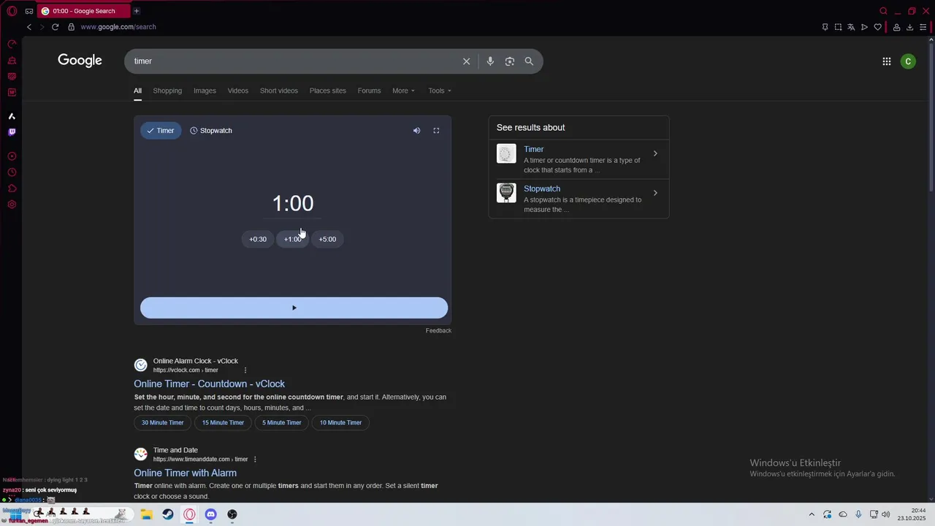This screenshot has width=935, height=526.
Task: Open History clock icon in sidebar
Action: [12, 172]
